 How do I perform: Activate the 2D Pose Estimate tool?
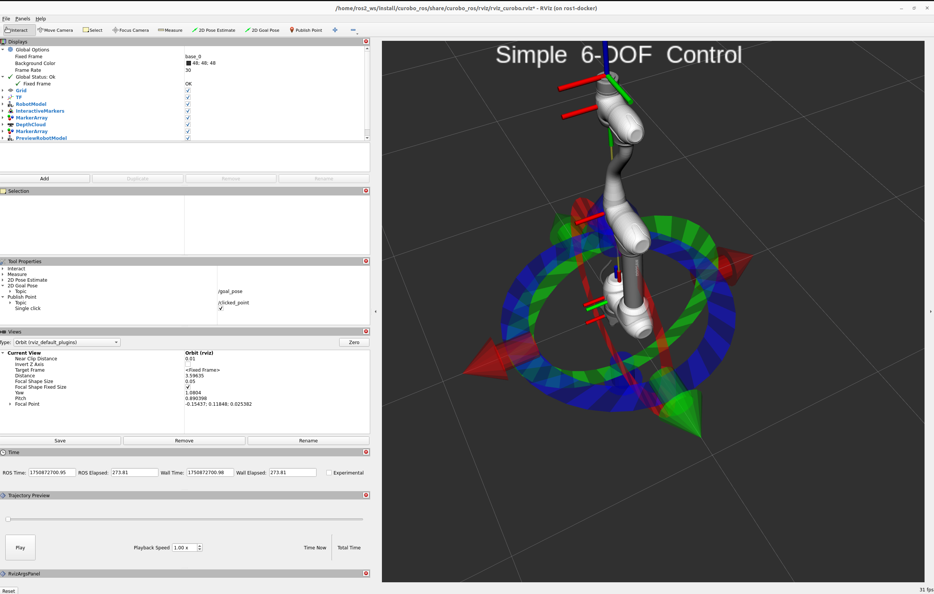coord(214,30)
